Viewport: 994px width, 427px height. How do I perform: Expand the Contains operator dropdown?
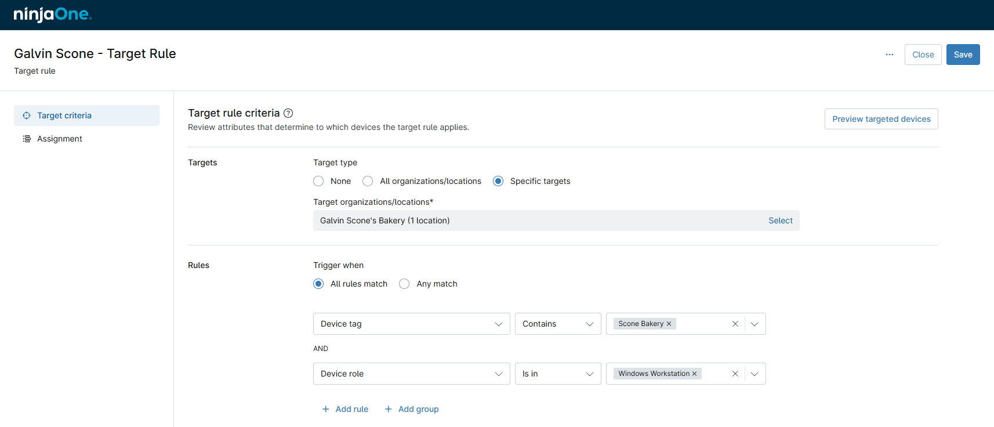point(557,324)
